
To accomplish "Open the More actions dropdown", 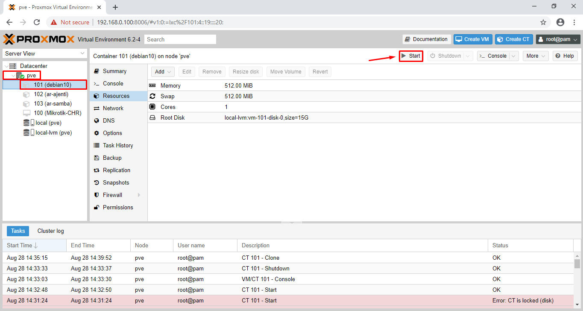I will pyautogui.click(x=536, y=56).
